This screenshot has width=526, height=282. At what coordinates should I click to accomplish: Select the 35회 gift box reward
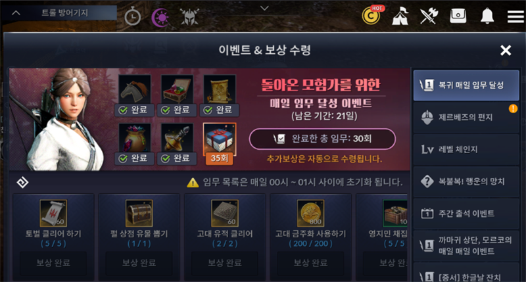pyautogui.click(x=220, y=144)
